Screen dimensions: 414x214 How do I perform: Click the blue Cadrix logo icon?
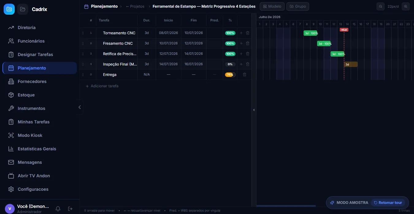pos(9,9)
